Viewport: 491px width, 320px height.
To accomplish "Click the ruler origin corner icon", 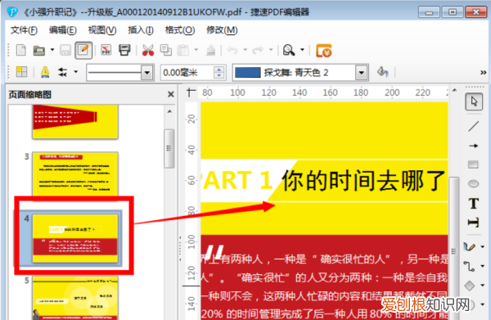I will pyautogui.click(x=191, y=92).
